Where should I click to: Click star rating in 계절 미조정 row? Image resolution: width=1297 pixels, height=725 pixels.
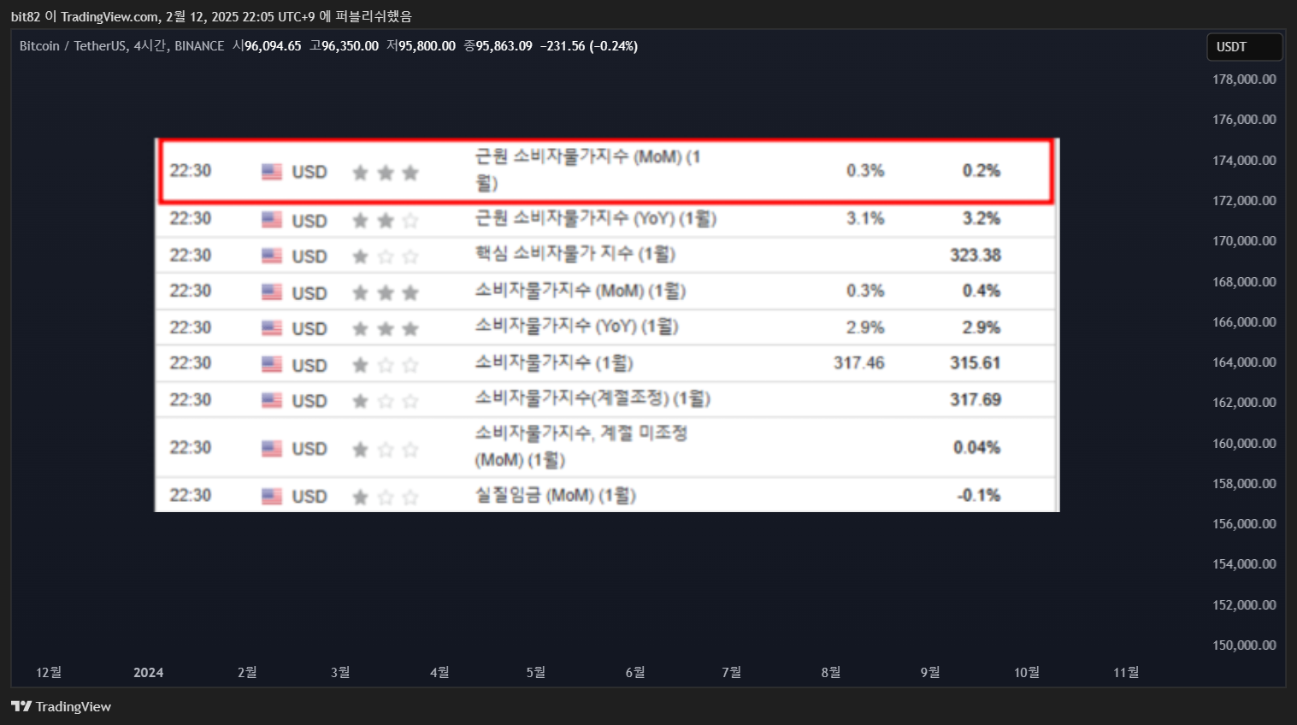(x=386, y=449)
